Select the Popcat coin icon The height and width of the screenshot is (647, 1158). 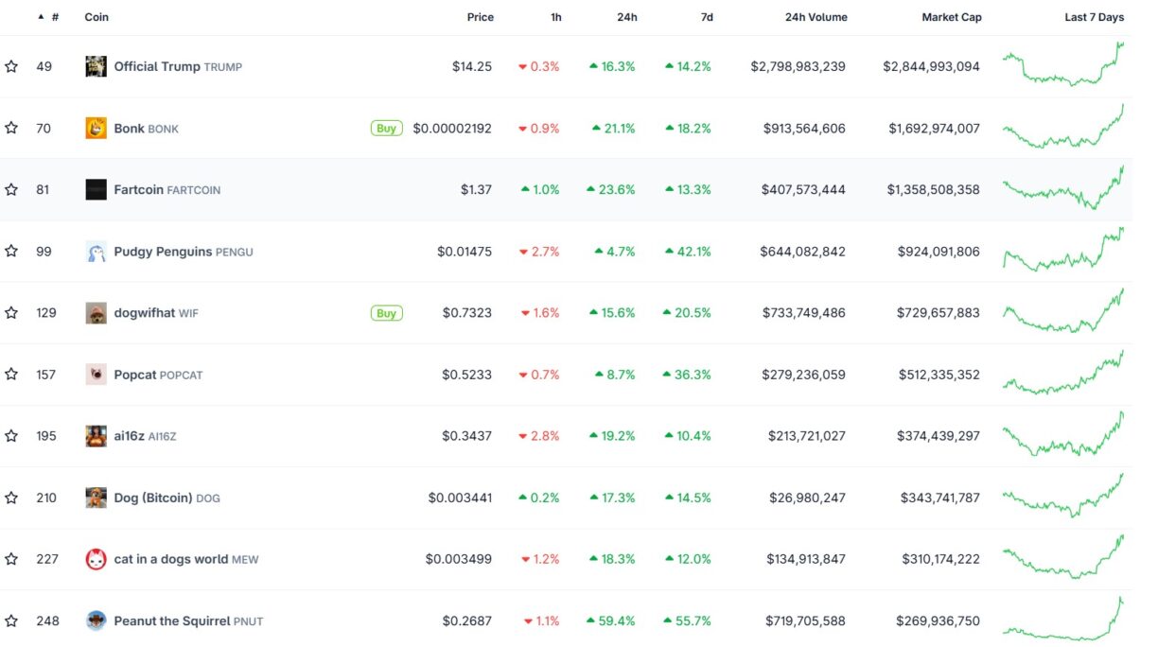[95, 374]
